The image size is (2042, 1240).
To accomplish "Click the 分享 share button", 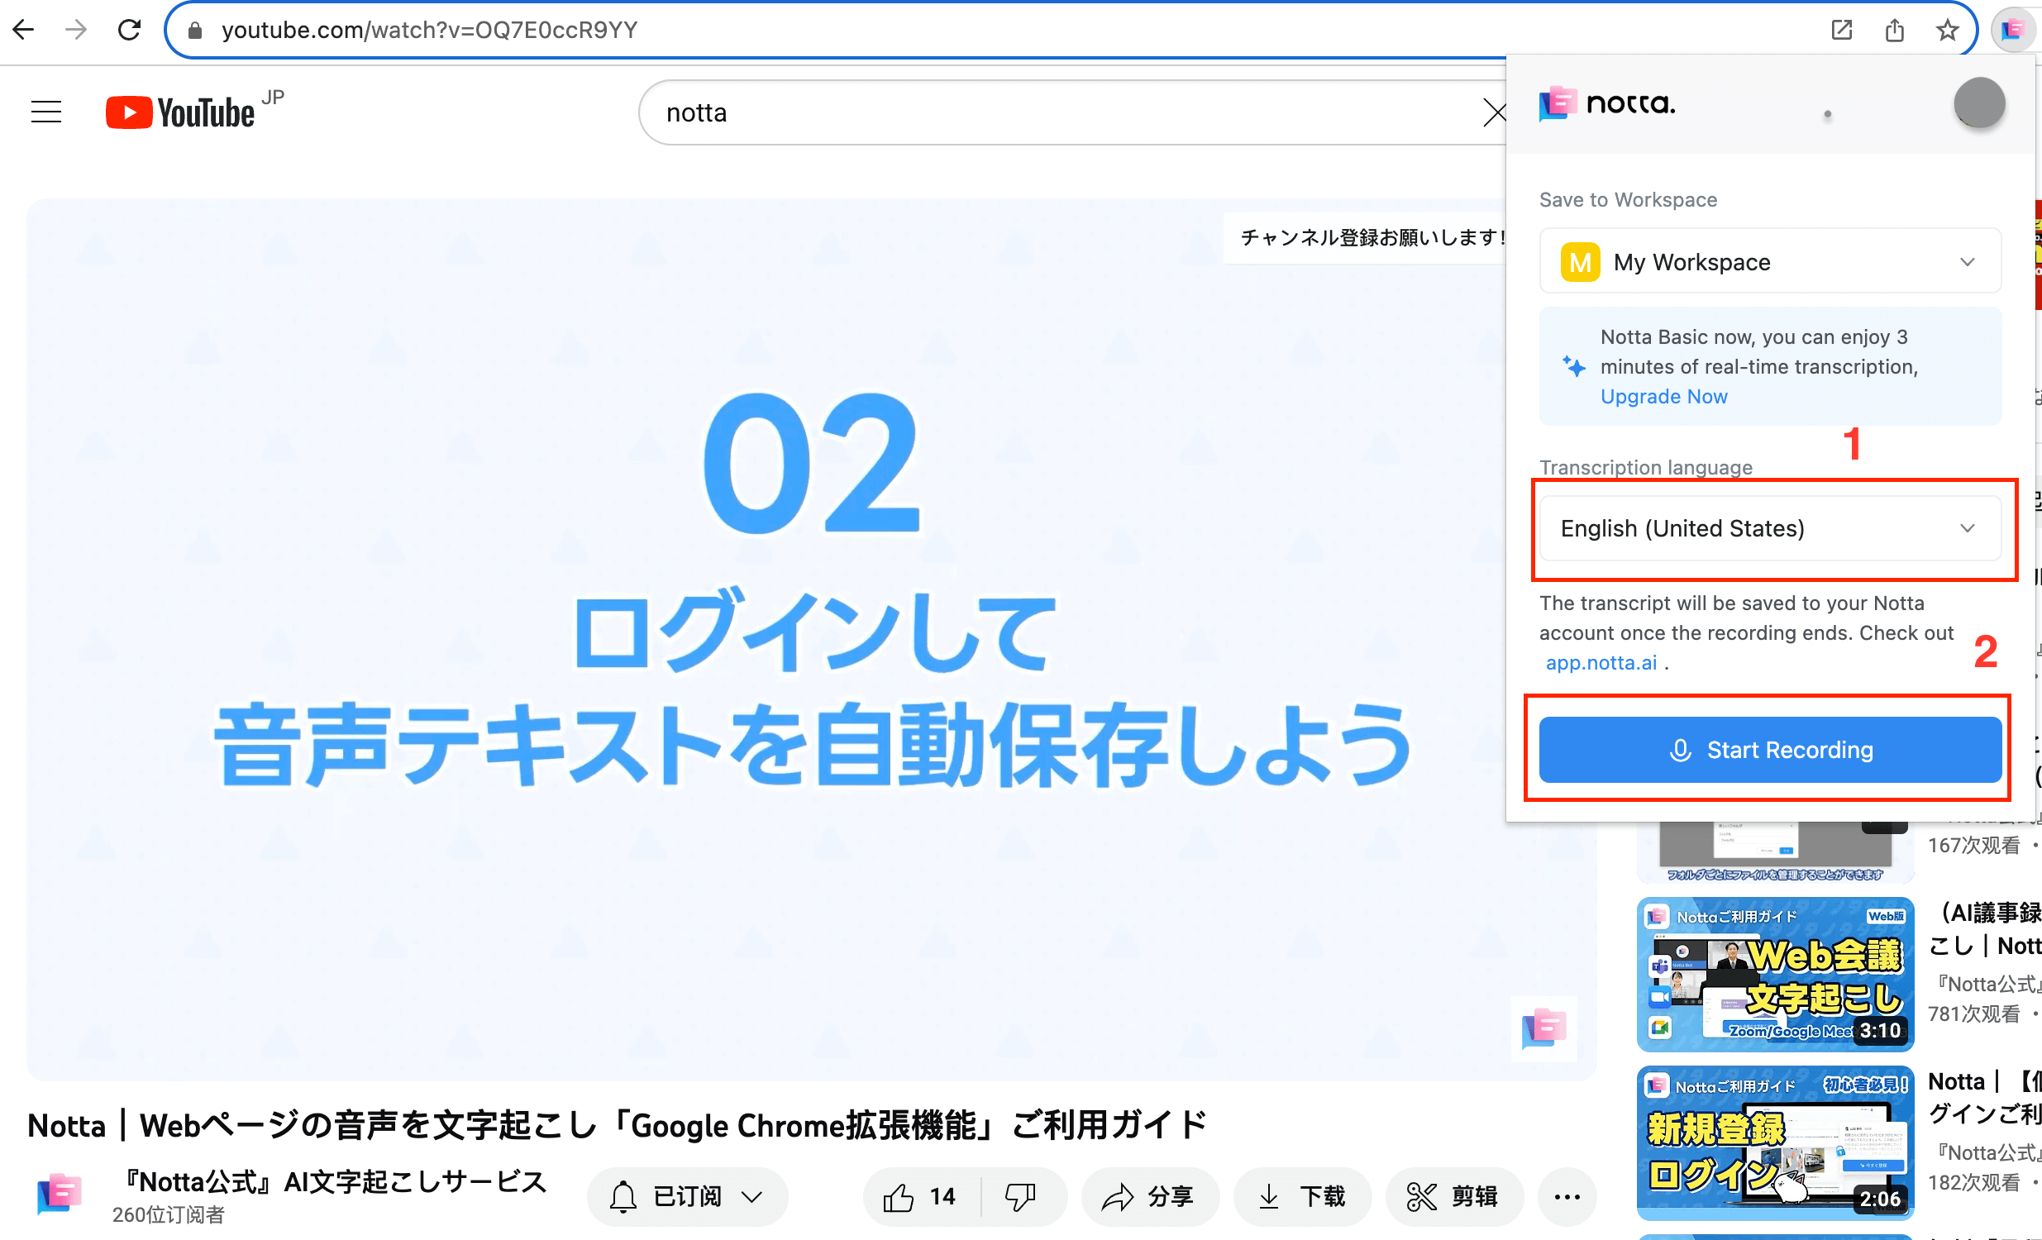I will [x=1150, y=1196].
